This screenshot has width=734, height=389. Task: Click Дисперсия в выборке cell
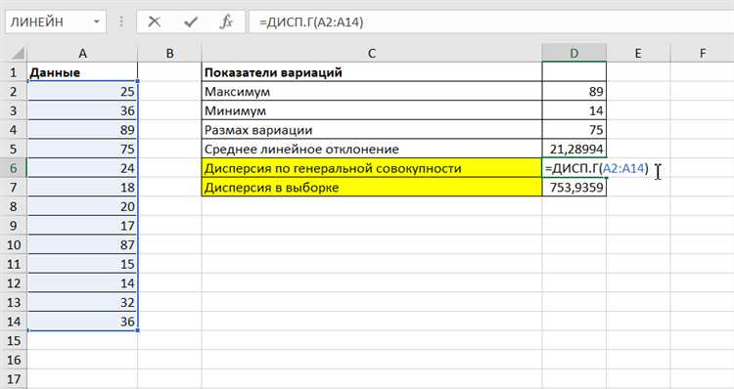tap(372, 188)
